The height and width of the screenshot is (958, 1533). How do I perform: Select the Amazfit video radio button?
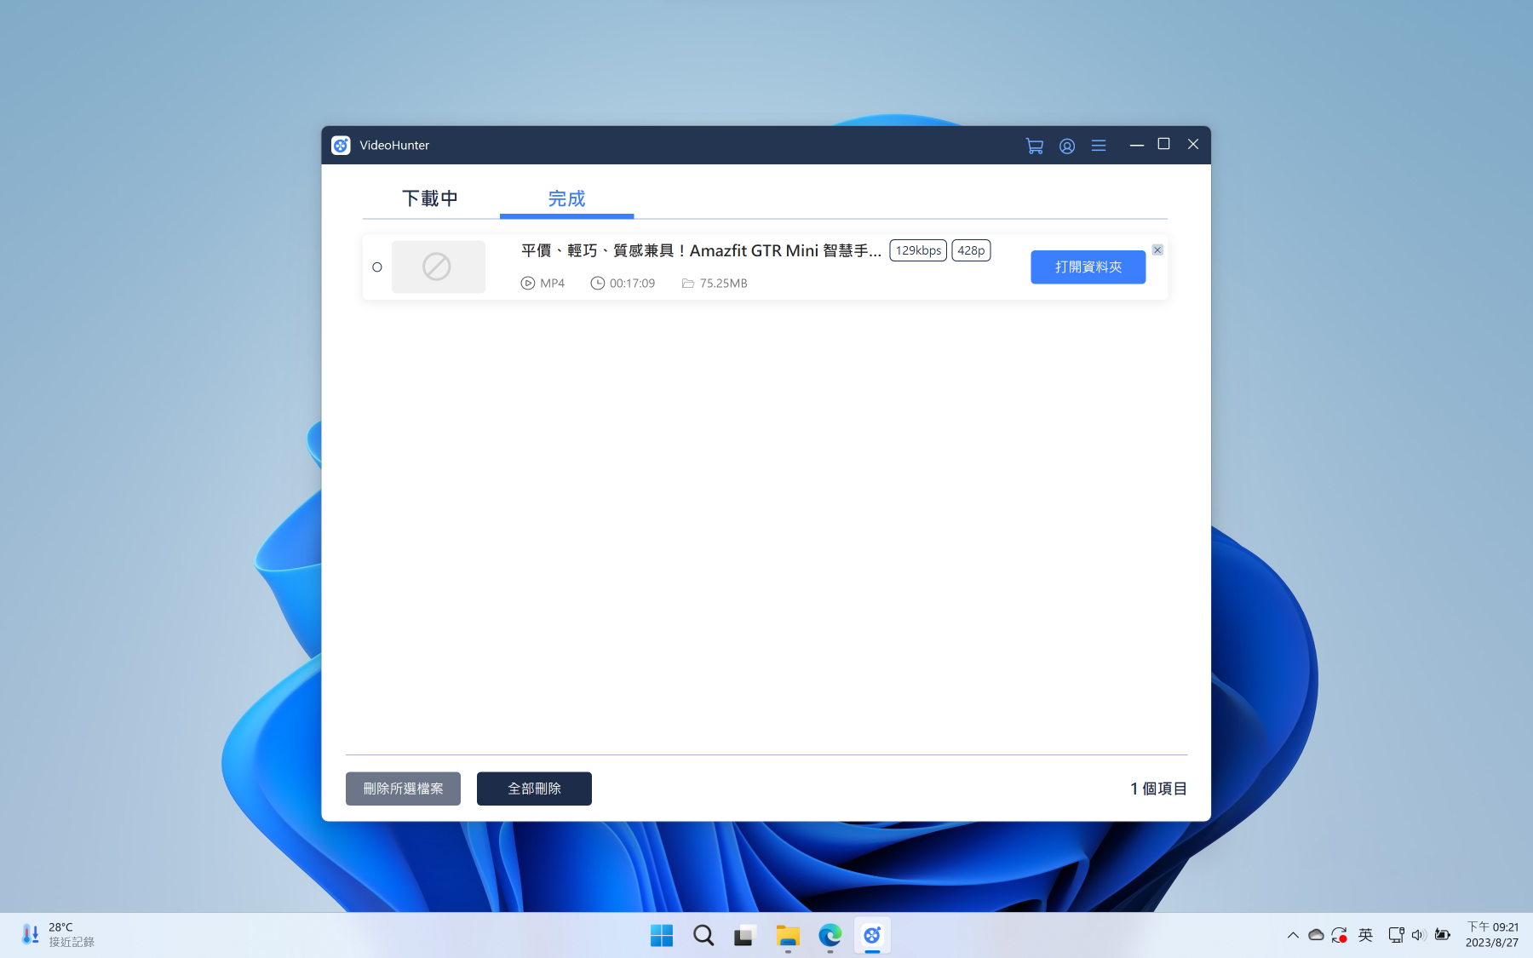377,267
